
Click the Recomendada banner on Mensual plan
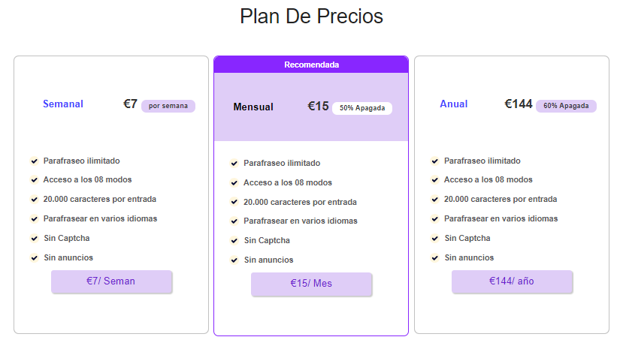click(311, 65)
